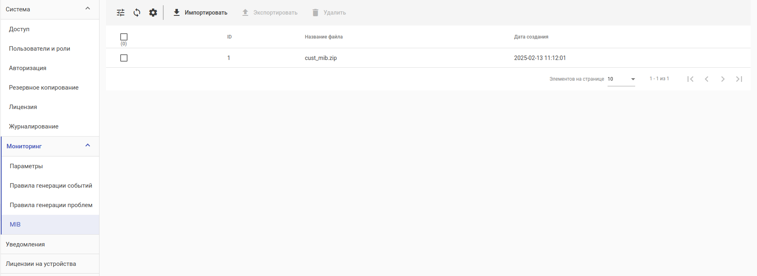Open Правила генерации событий
The height and width of the screenshot is (276, 757).
[51, 186]
